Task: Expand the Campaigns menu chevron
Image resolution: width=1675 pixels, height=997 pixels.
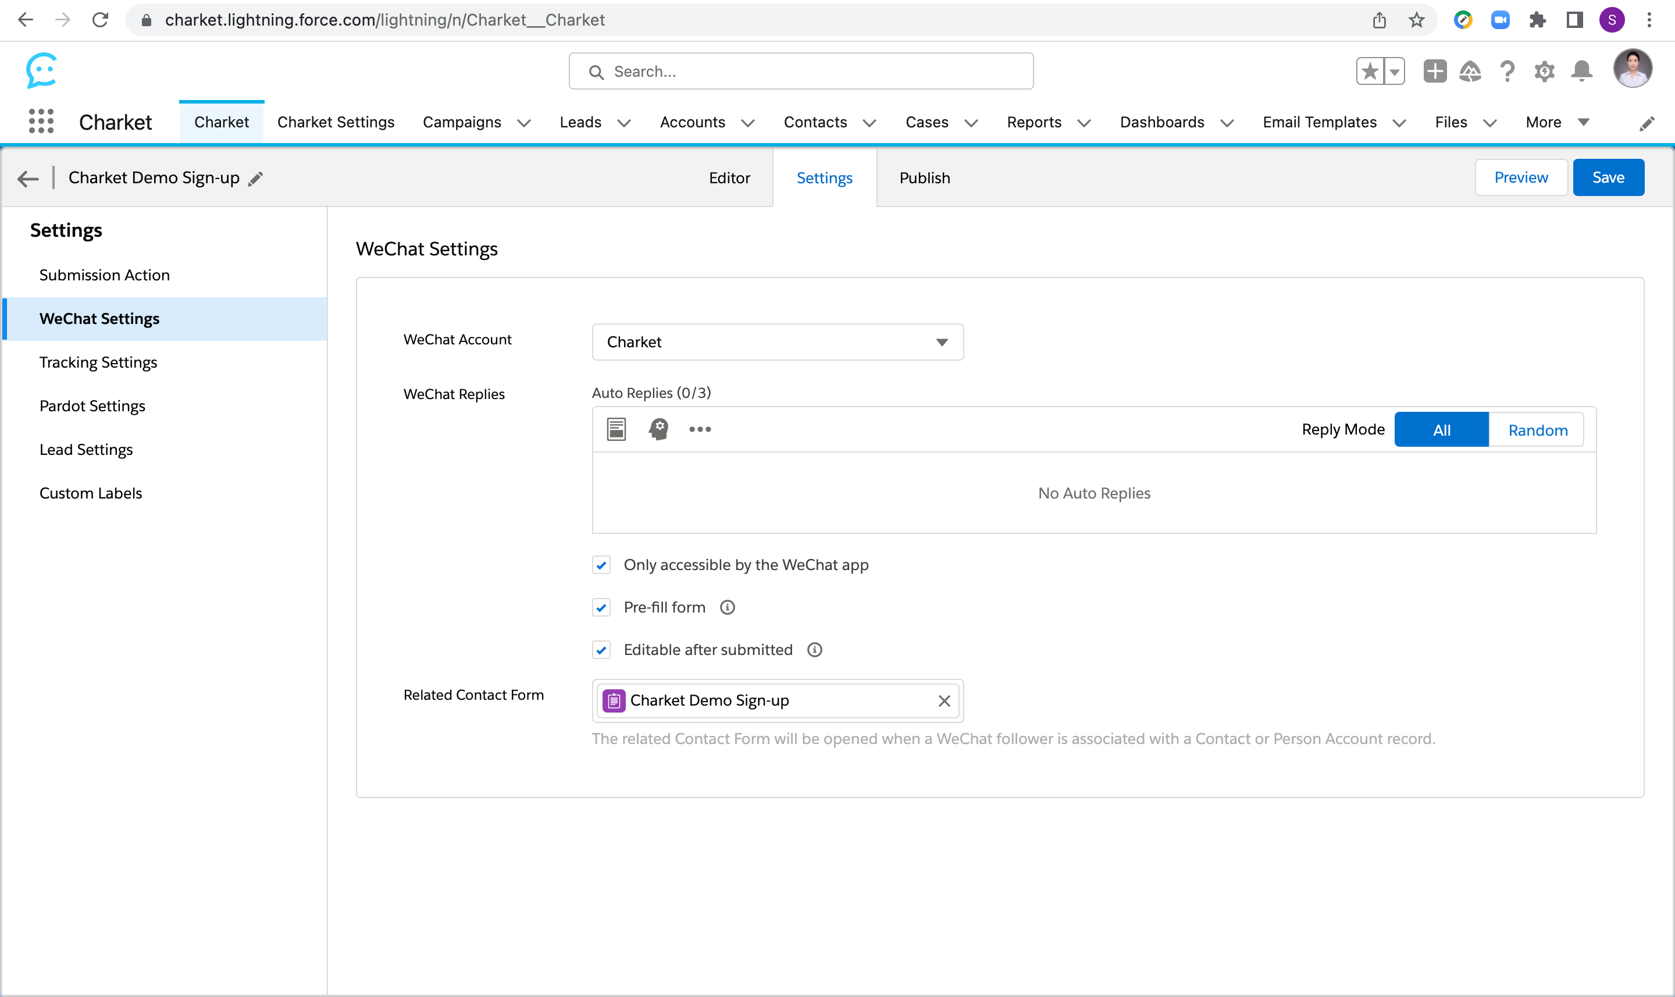Action: (x=524, y=123)
